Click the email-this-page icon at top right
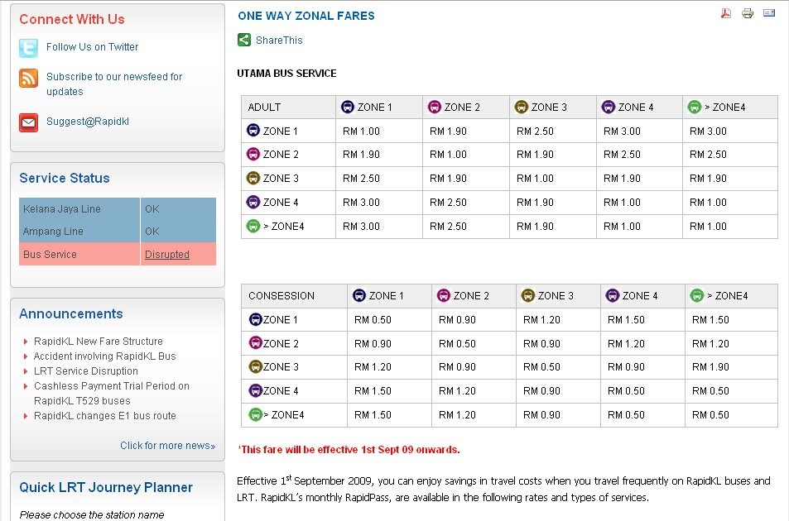This screenshot has width=789, height=521. [x=769, y=13]
